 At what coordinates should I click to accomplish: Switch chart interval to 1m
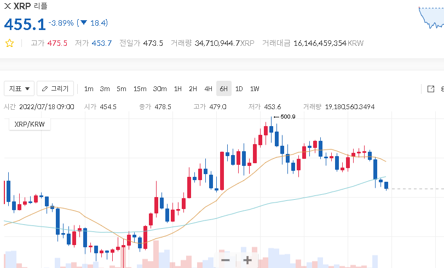point(89,88)
